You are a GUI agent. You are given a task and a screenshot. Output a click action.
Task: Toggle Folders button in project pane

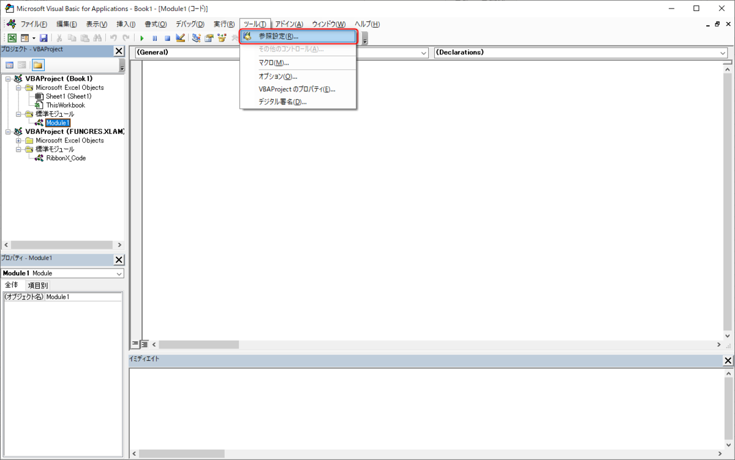pyautogui.click(x=38, y=65)
